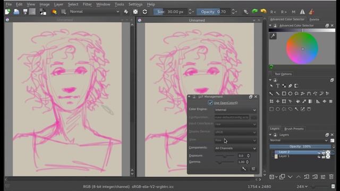Open layer blending mode Normal dropdown

point(299,140)
